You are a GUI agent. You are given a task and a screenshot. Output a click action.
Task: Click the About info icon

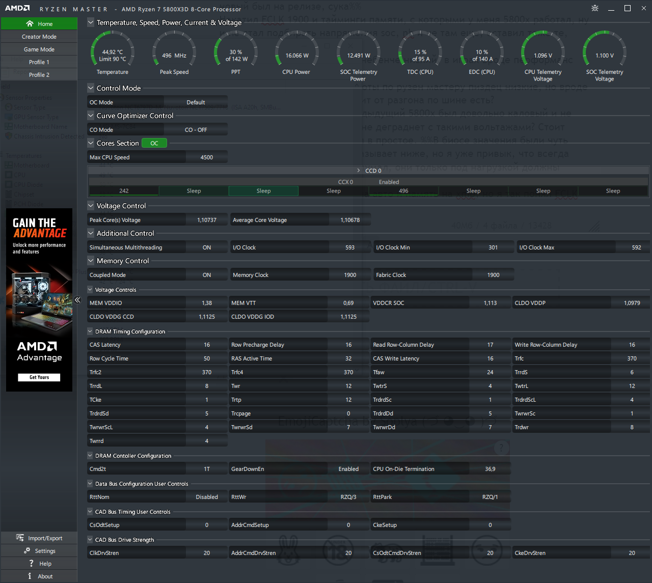(30, 576)
